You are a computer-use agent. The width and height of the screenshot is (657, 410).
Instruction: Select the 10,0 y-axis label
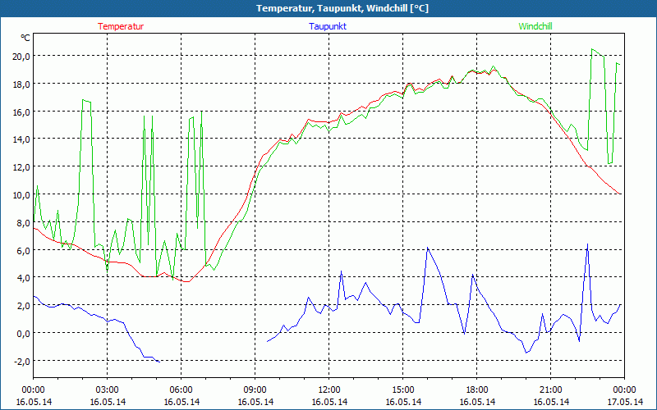coord(21,194)
